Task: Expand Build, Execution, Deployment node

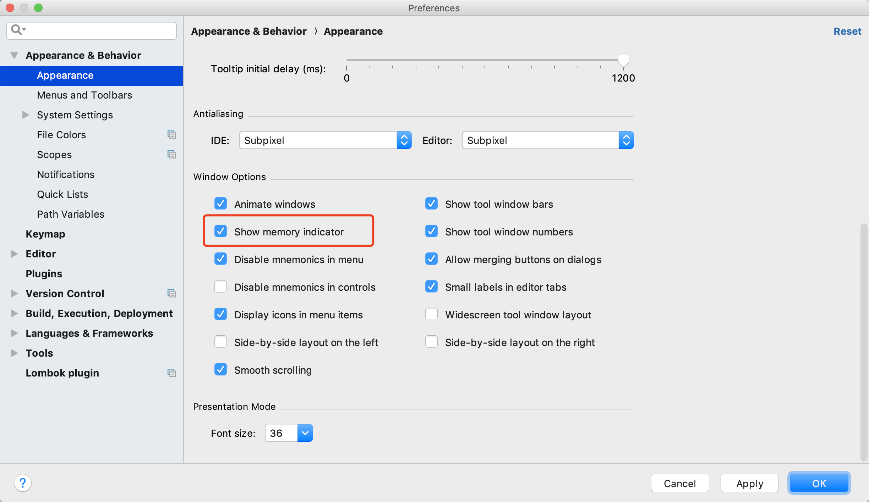Action: pos(14,313)
